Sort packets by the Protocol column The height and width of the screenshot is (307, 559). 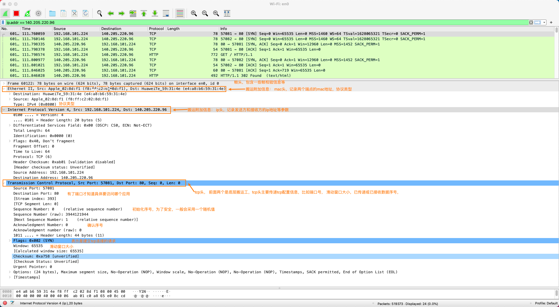click(x=157, y=29)
